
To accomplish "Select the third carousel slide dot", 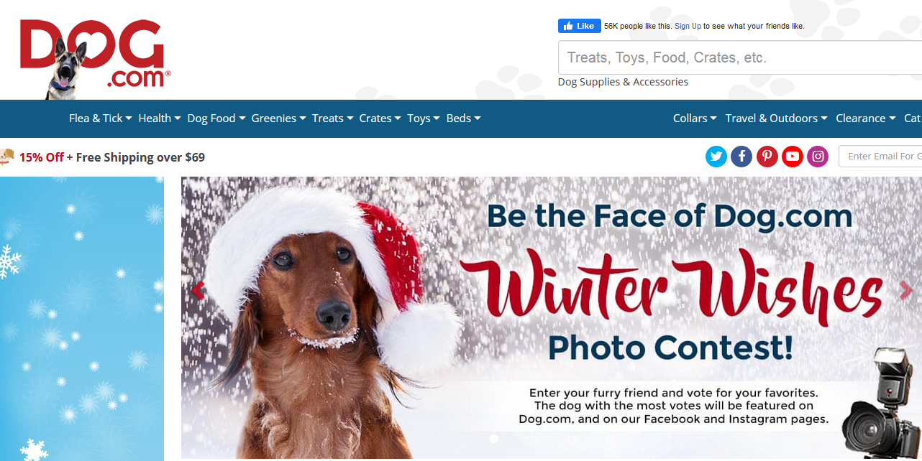I will pyautogui.click(x=572, y=439).
